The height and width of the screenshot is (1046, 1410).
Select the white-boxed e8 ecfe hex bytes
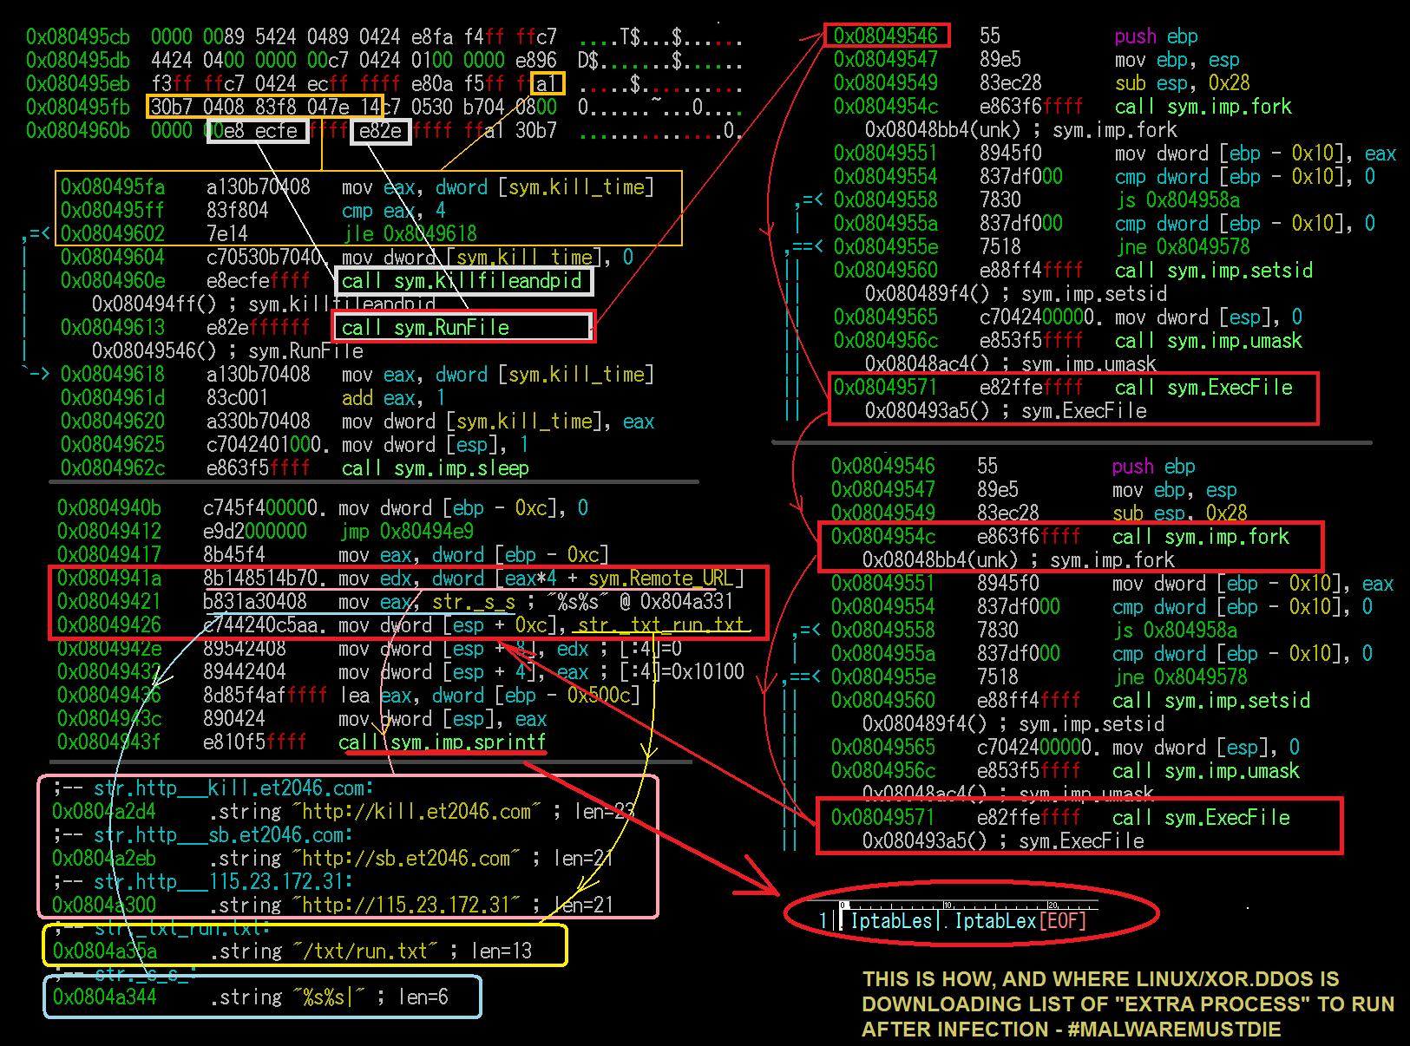tap(259, 131)
